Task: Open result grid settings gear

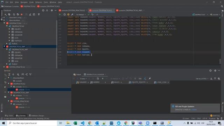Action: coord(219,78)
